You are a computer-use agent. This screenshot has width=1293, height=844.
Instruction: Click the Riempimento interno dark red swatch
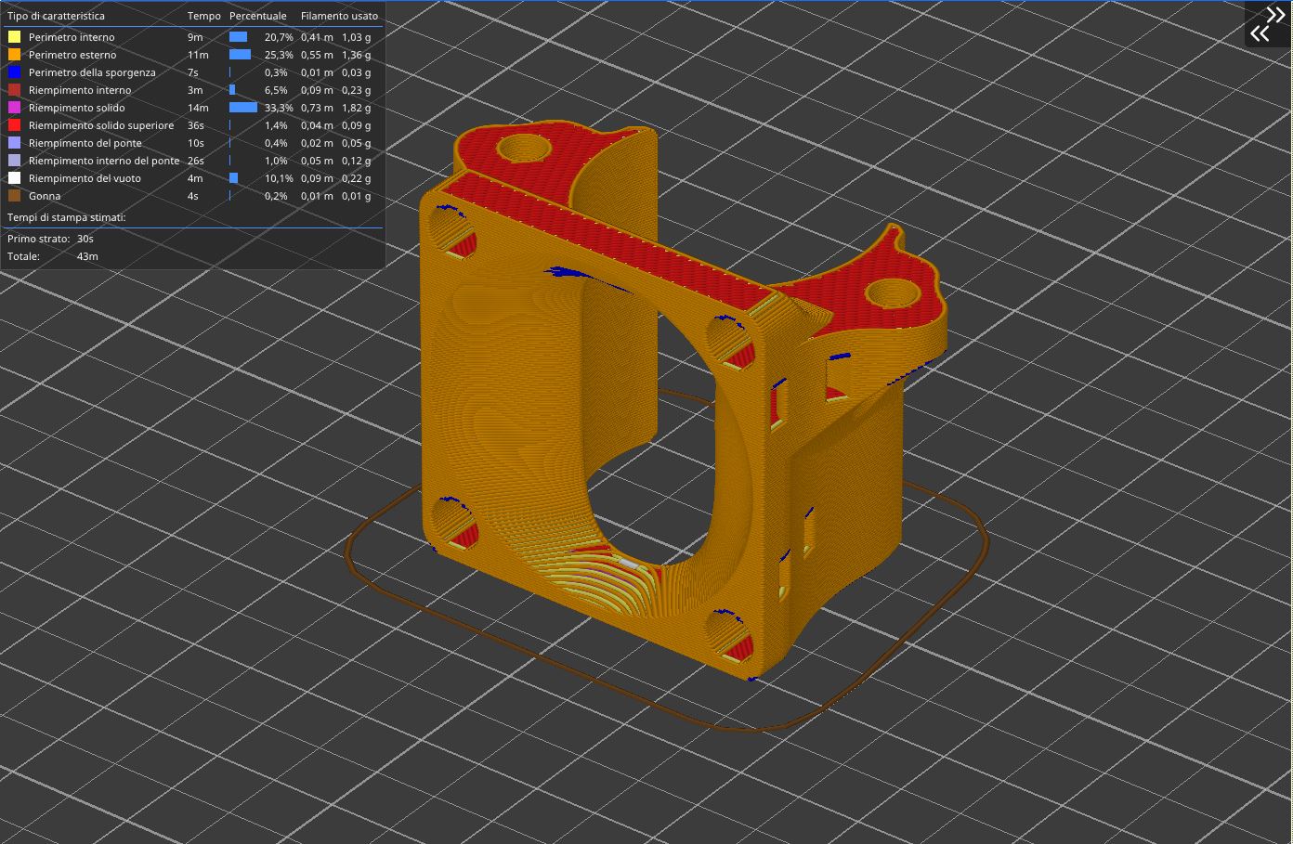[x=14, y=90]
